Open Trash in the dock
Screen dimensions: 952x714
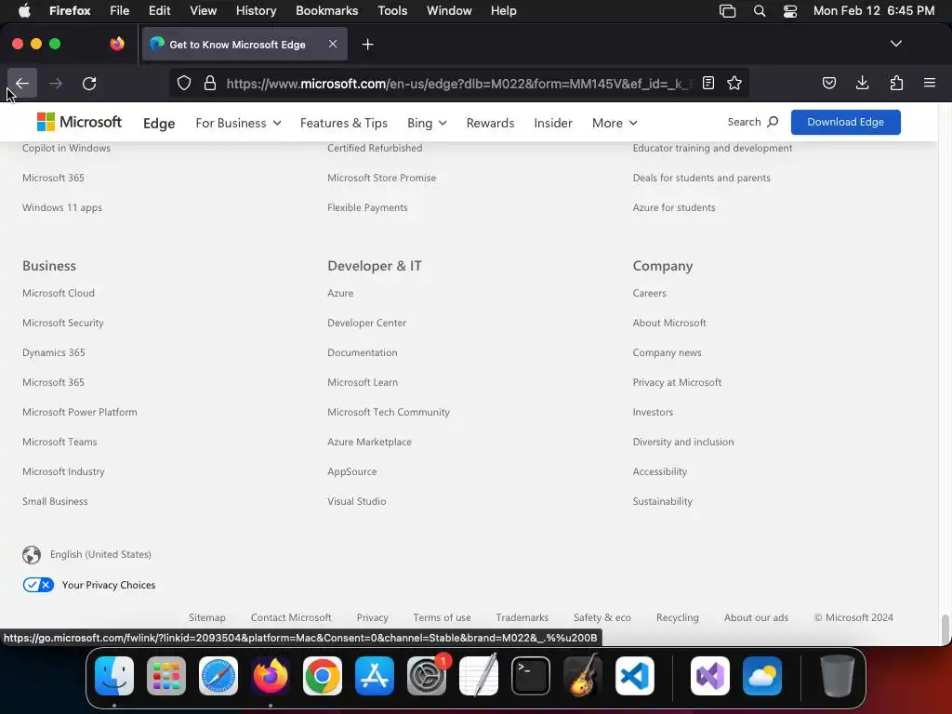[838, 676]
